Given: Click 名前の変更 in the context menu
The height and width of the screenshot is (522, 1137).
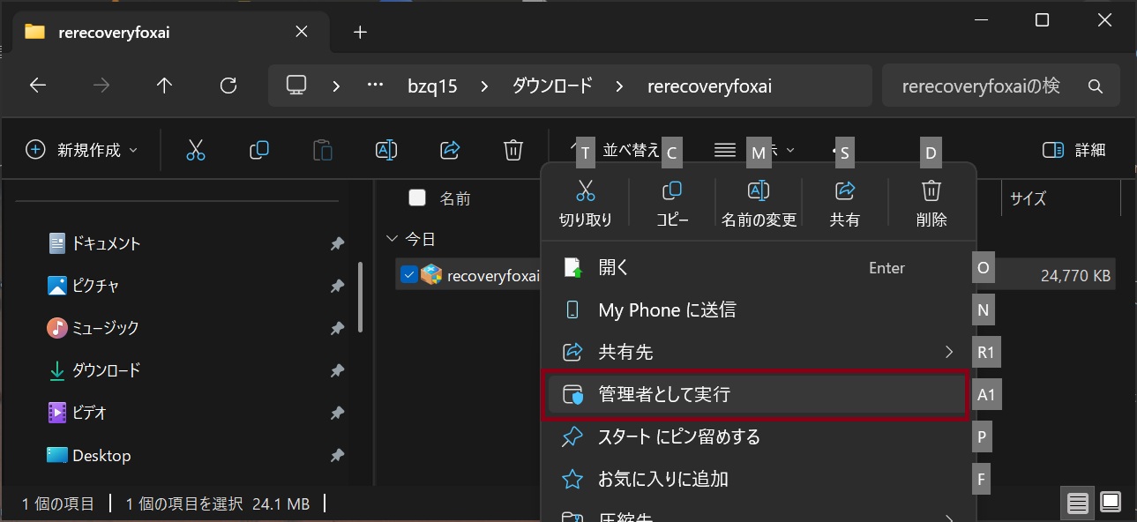Looking at the screenshot, I should pyautogui.click(x=759, y=203).
